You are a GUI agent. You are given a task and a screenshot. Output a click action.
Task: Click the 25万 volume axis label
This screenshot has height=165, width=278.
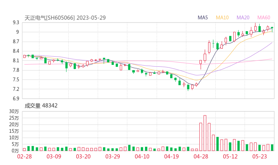[x=14, y=118]
